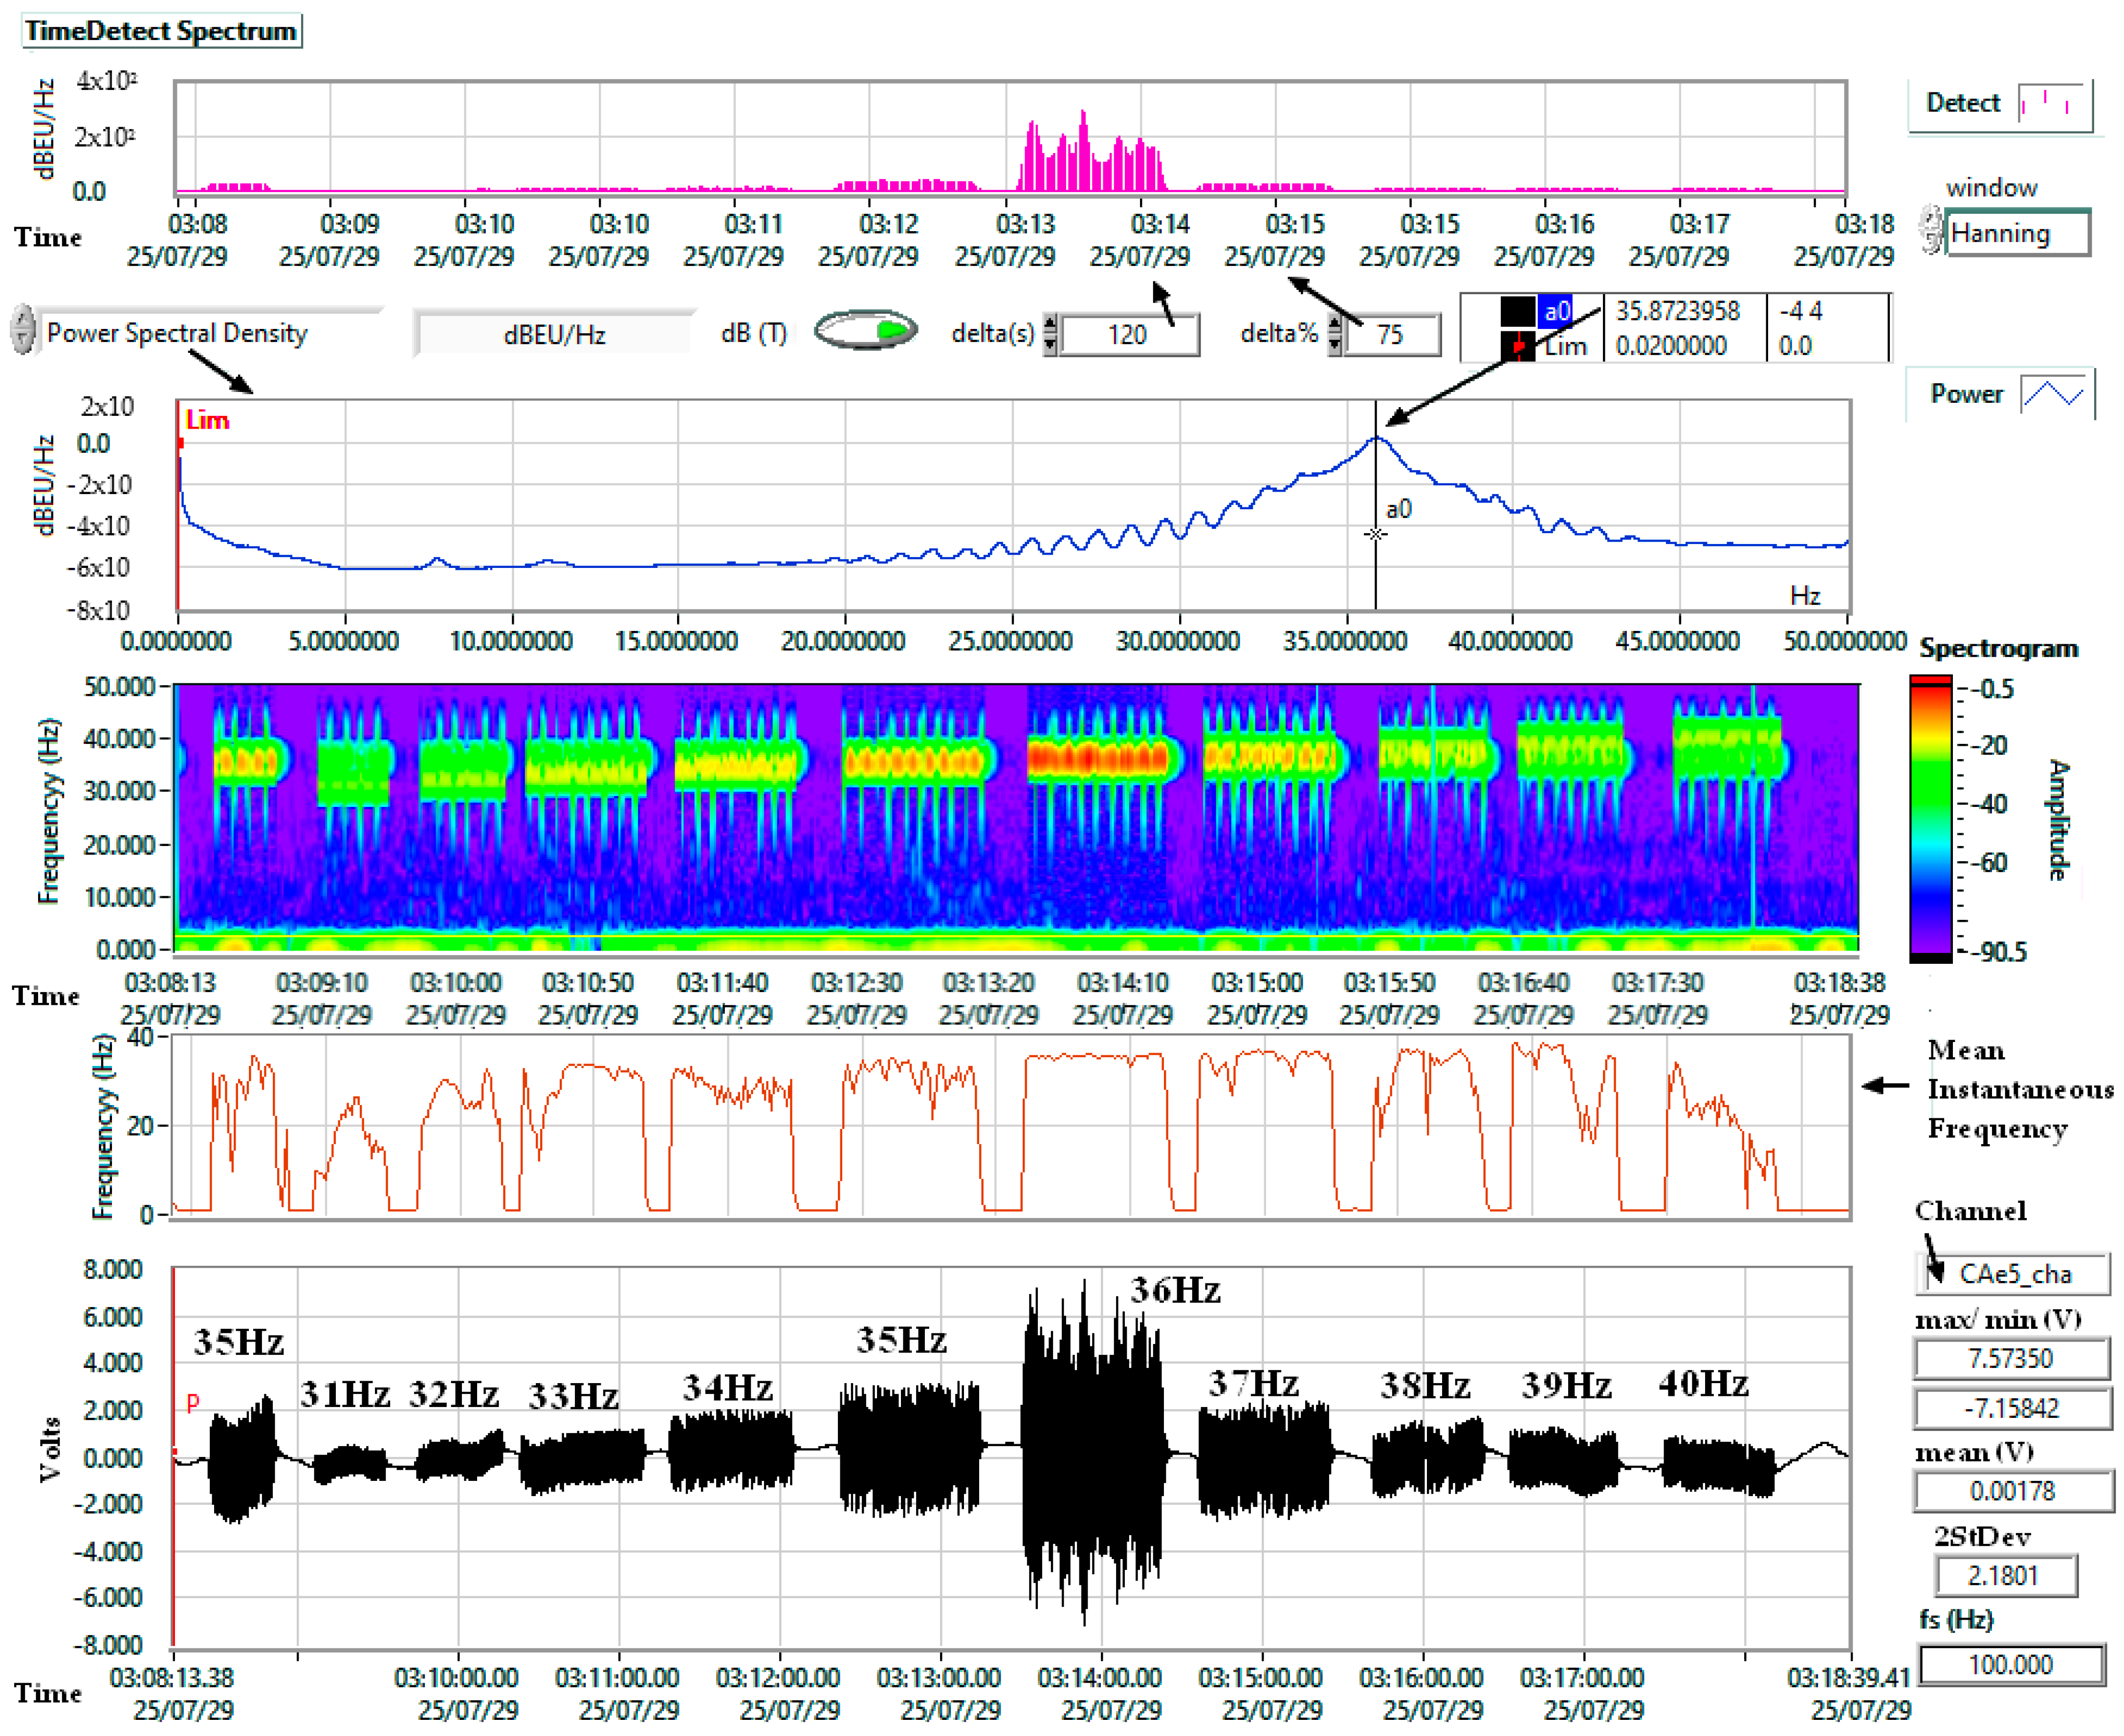
Task: Click the delta% stepper arrows
Action: click(1334, 334)
